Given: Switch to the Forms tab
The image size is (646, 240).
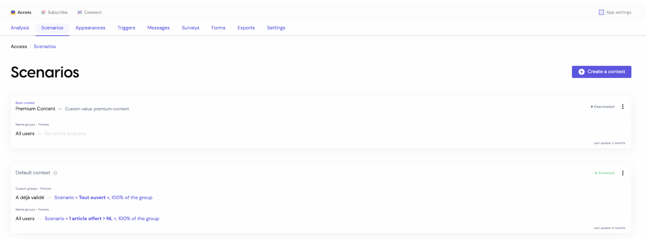Looking at the screenshot, I should coord(218,28).
